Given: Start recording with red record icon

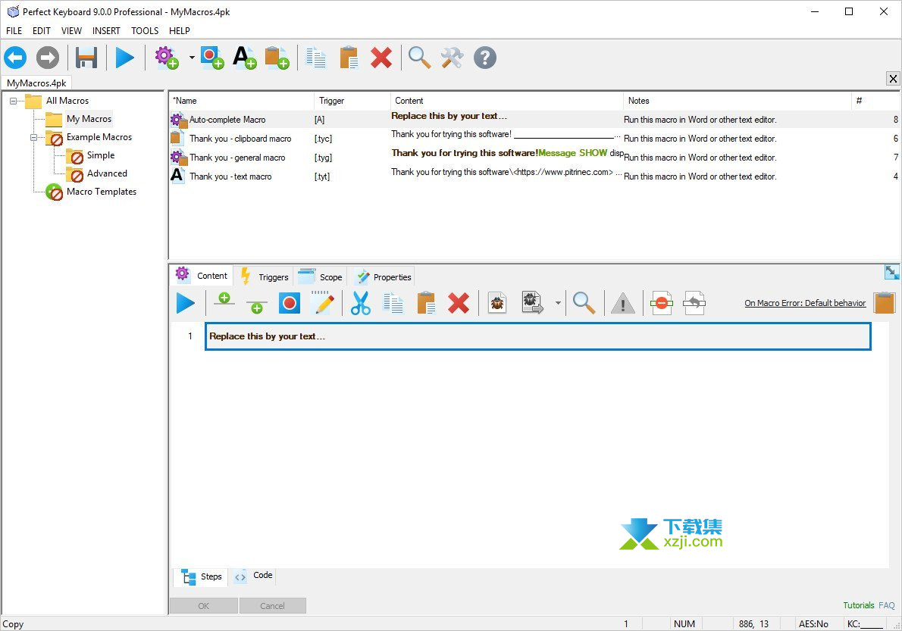Looking at the screenshot, I should [290, 303].
